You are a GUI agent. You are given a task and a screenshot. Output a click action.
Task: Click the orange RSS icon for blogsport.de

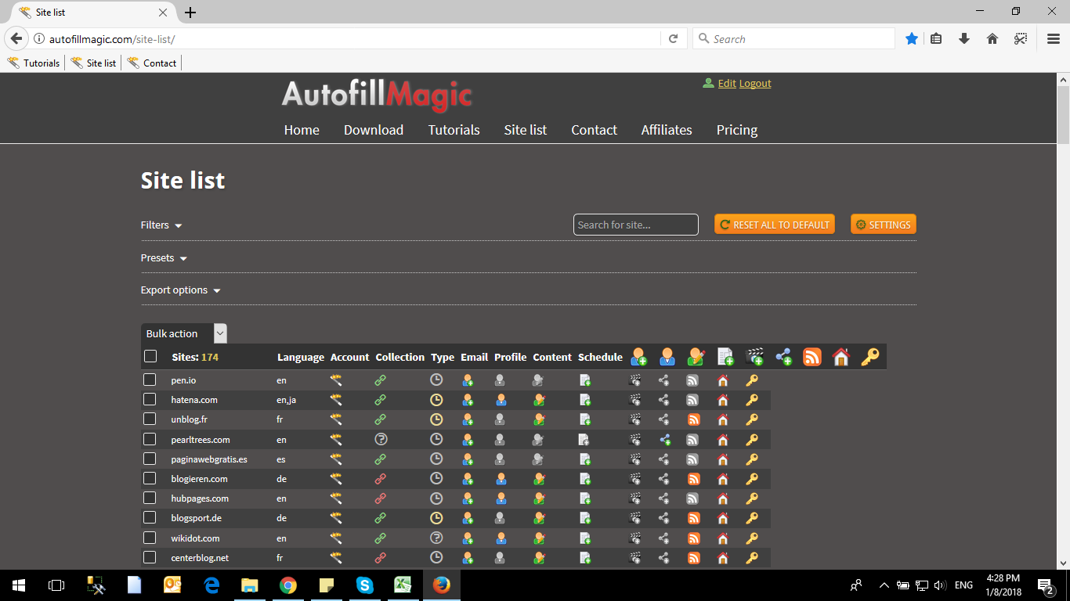click(693, 518)
